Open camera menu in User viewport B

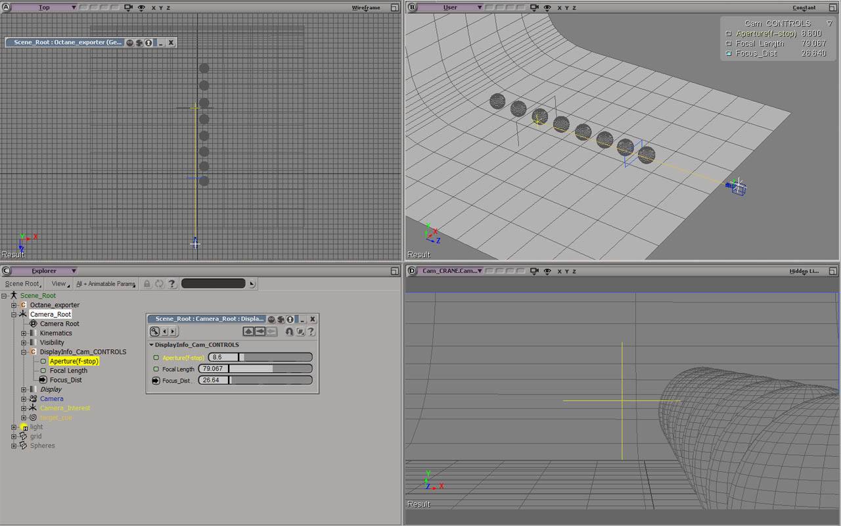tap(534, 8)
